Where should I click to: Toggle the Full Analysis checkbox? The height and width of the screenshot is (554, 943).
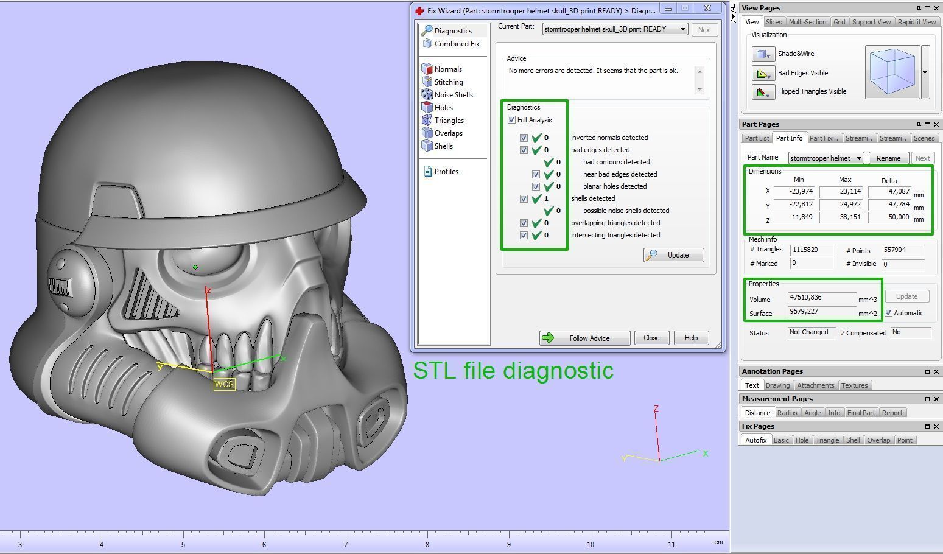[x=511, y=120]
